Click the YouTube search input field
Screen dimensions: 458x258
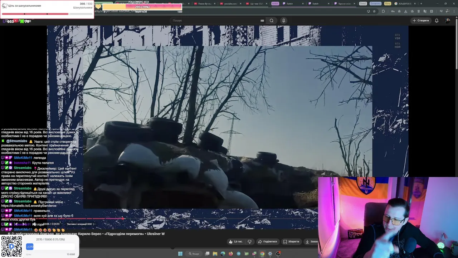(x=215, y=20)
